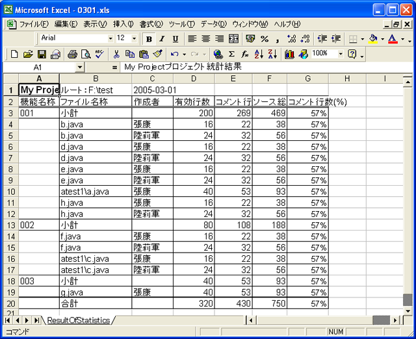Viewport: 416px width, 339px height.
Task: Expand the font size dropdown
Action: click(x=135, y=38)
